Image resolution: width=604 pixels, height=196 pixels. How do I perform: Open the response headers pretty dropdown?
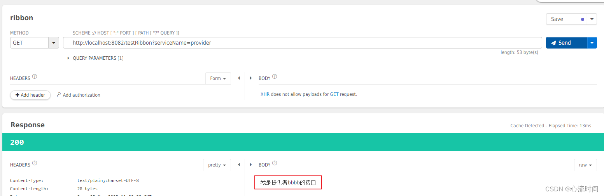[217, 165]
